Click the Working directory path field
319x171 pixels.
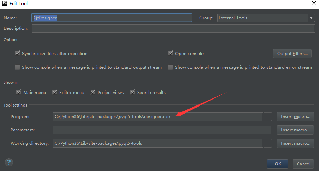[158, 143]
